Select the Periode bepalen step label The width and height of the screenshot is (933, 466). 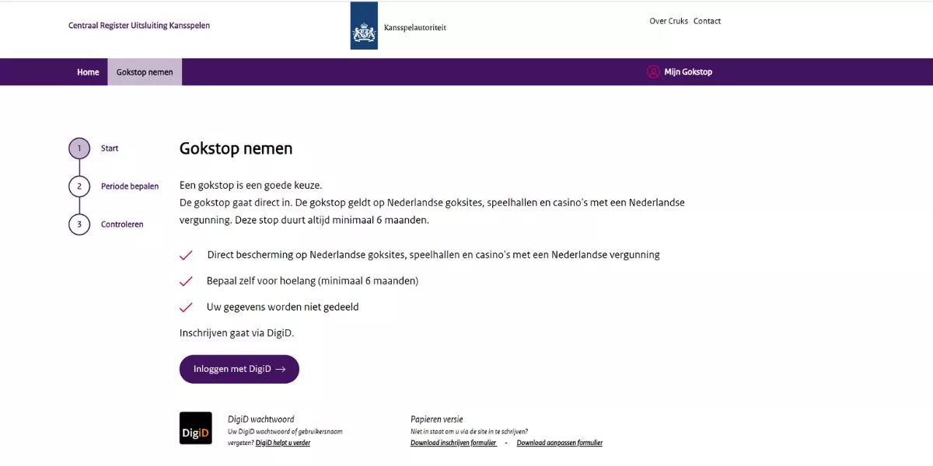pyautogui.click(x=130, y=186)
